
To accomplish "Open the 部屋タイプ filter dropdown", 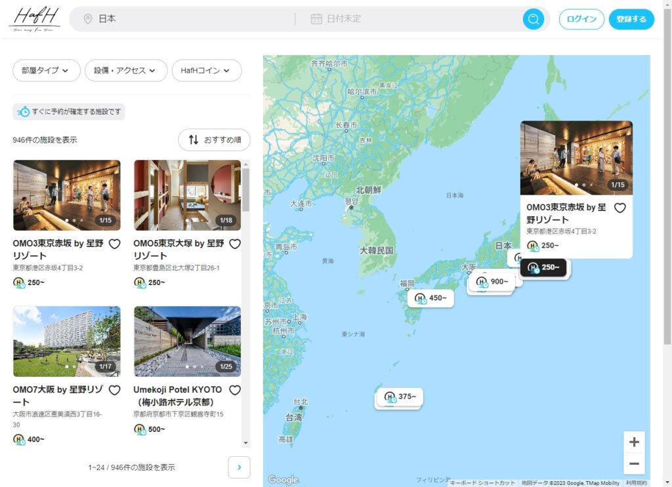I will [47, 70].
